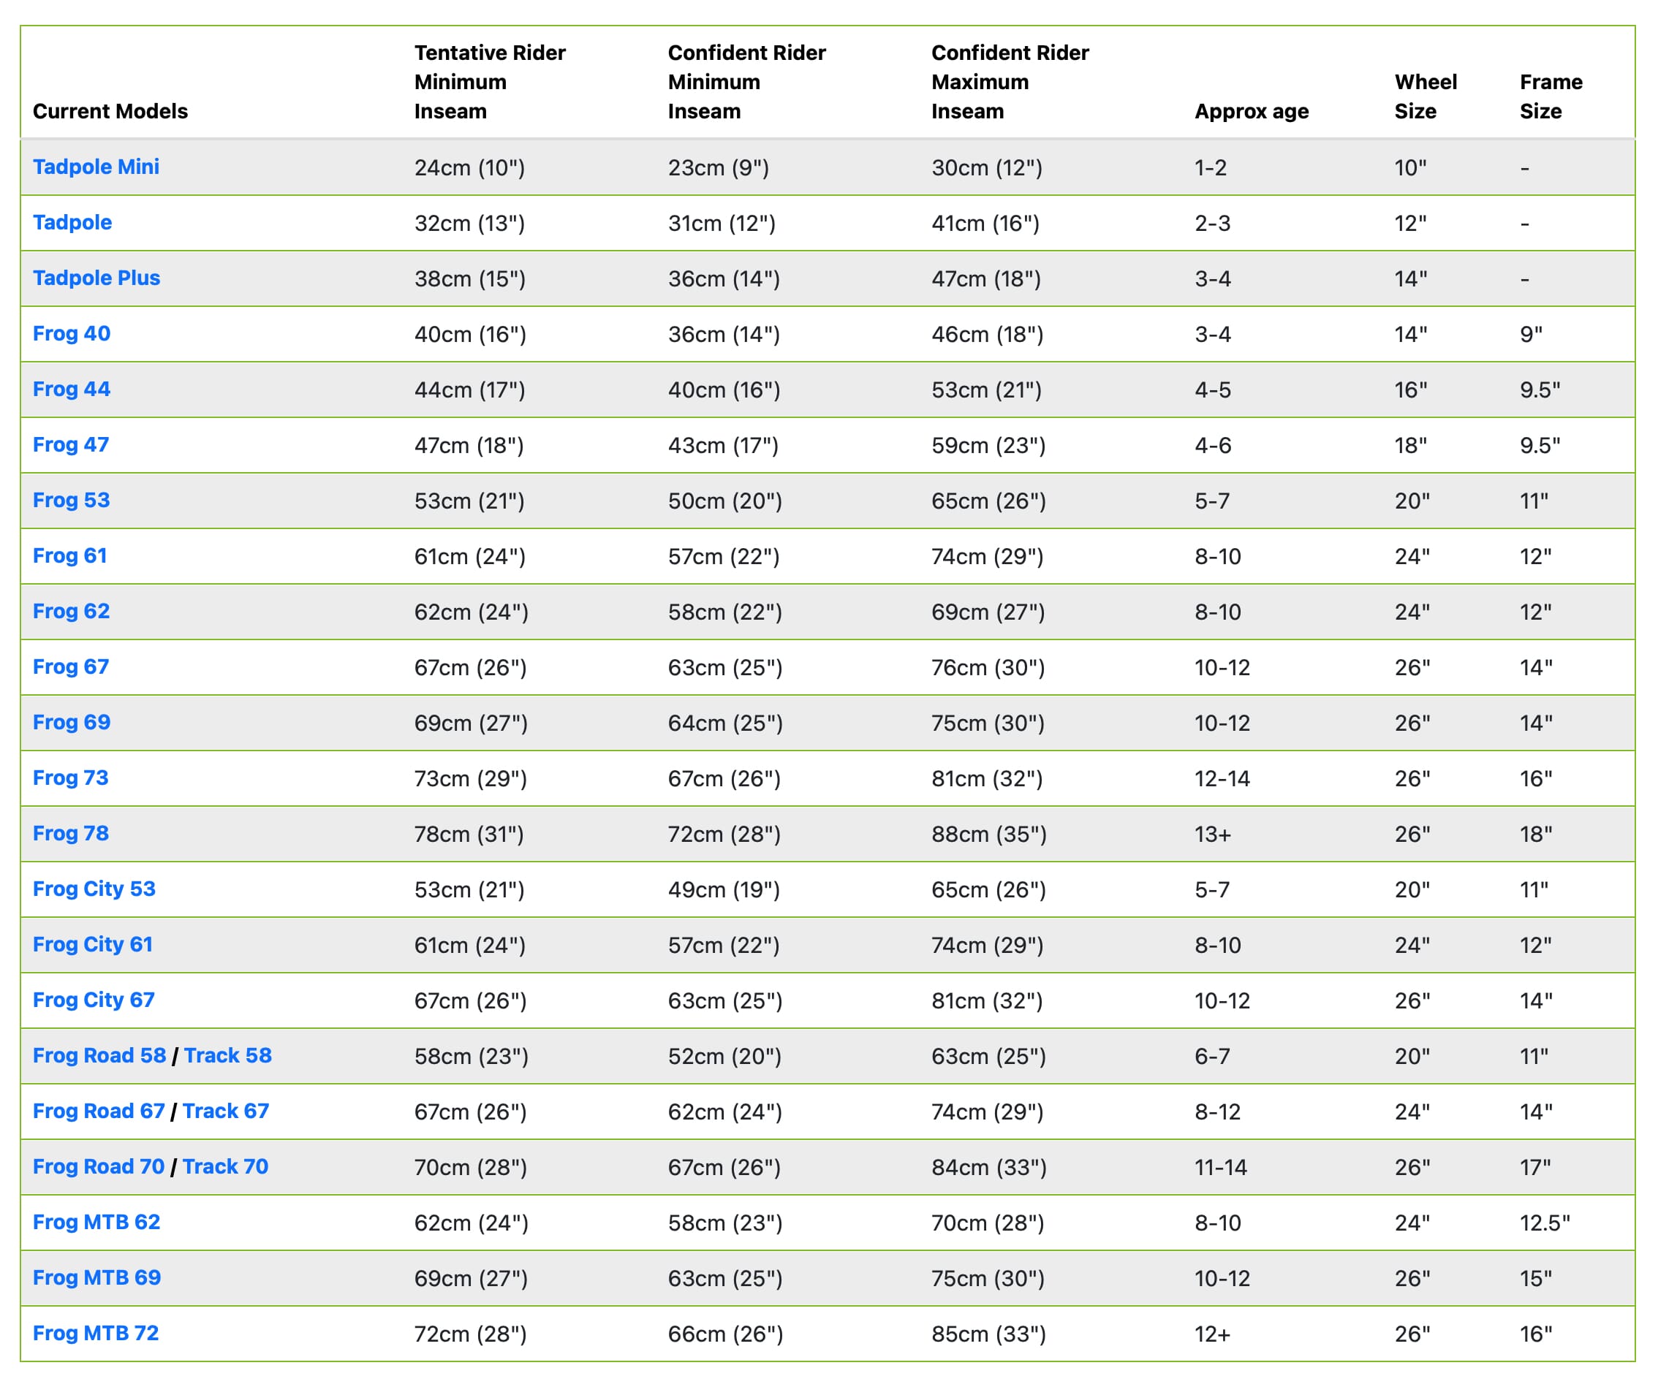Follow the Frog Road 67 link
The image size is (1658, 1387).
(98, 1111)
